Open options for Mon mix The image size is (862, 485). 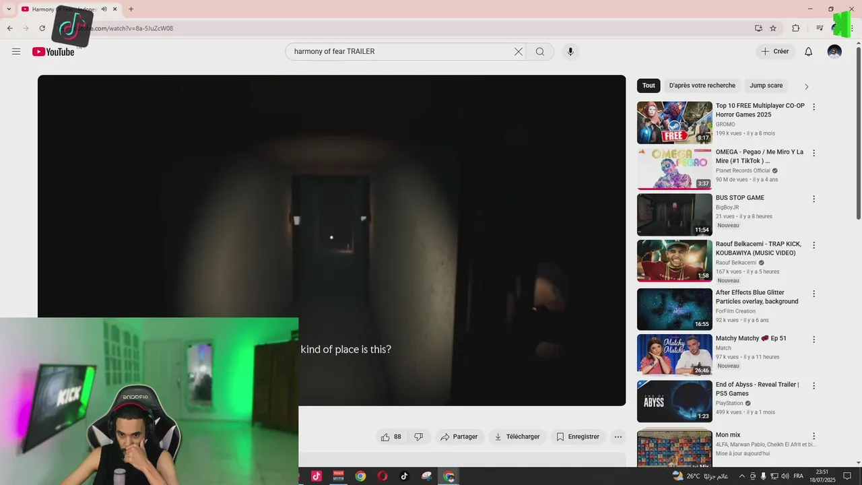(814, 436)
